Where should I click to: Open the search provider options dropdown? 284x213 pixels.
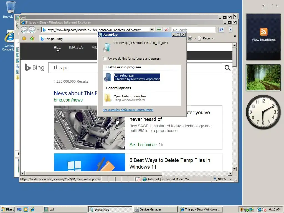[230, 29]
